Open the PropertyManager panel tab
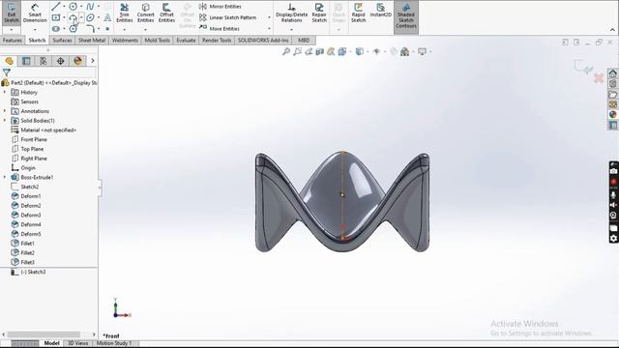The width and height of the screenshot is (619, 348). point(26,61)
